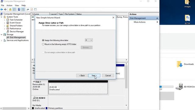This screenshot has height=110, width=195.
Task: Collapse the Disk Management actions section
Action: [x=157, y=18]
